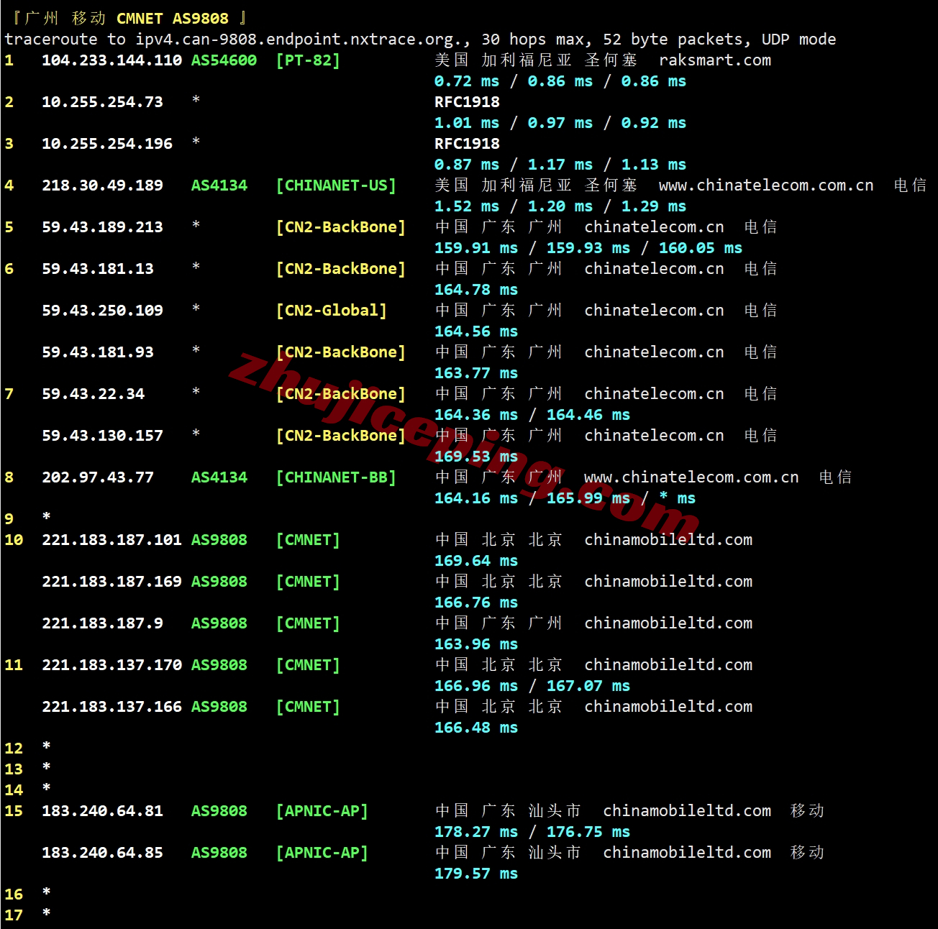Click the [CHINANET-US] network tag
This screenshot has height=929, width=938.
(336, 186)
